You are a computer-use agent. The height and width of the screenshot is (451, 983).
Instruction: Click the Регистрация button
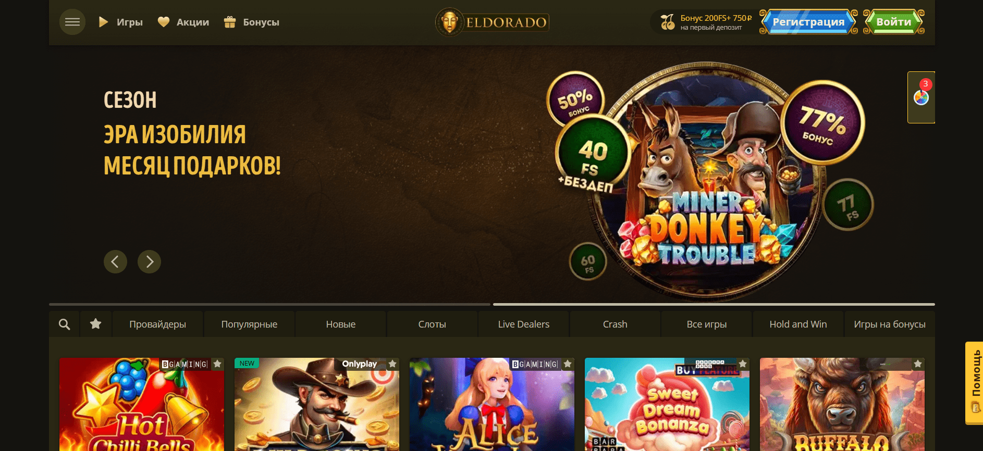tap(808, 22)
